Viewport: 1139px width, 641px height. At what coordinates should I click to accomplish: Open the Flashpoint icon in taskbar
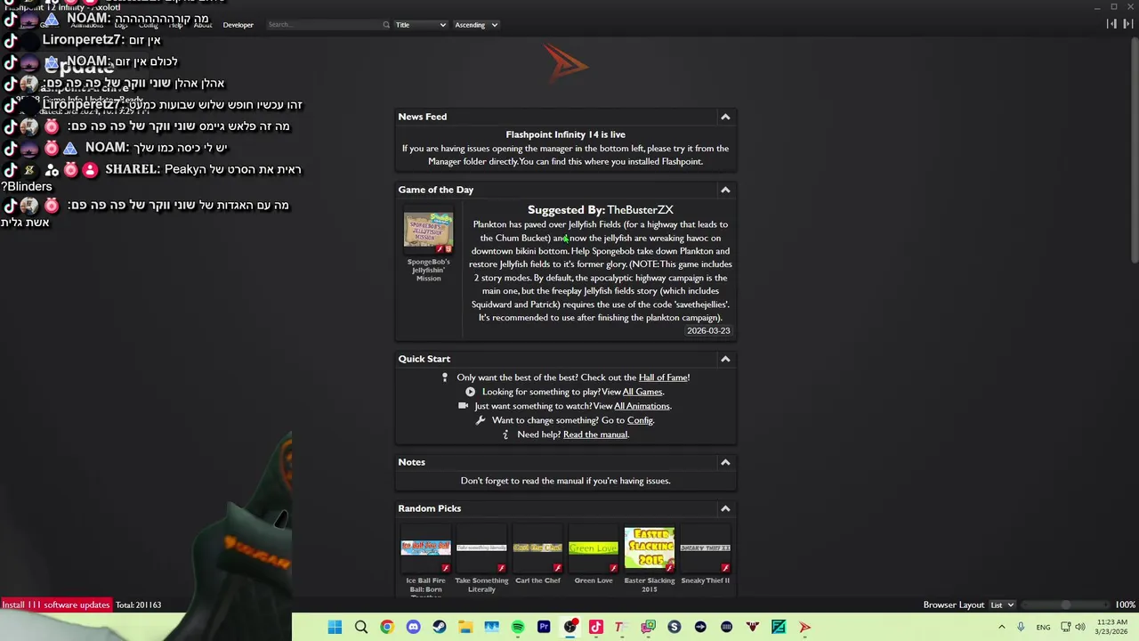pos(804,627)
